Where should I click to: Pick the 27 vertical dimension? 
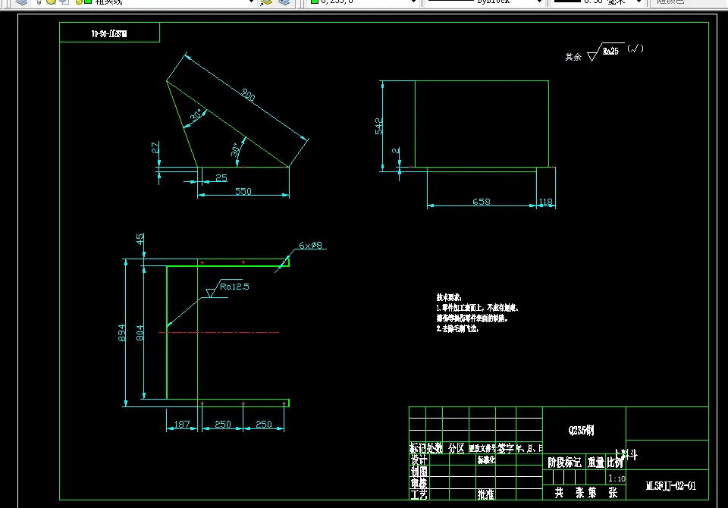(x=155, y=148)
